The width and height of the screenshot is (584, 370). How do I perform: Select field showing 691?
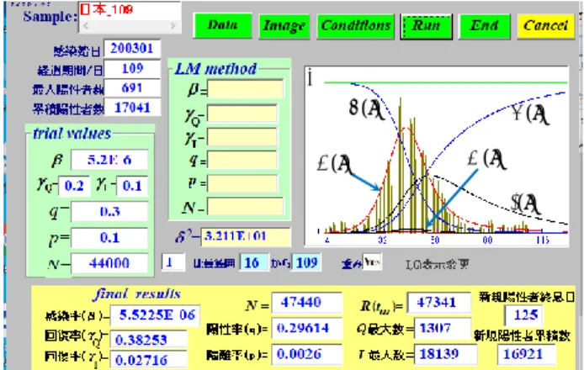[132, 88]
